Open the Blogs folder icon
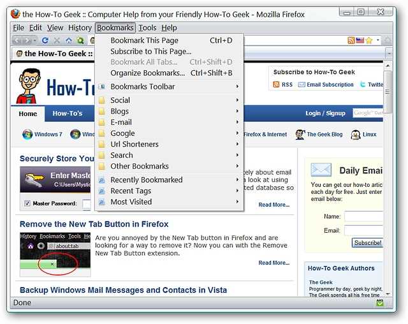The image size is (408, 324). pos(102,112)
